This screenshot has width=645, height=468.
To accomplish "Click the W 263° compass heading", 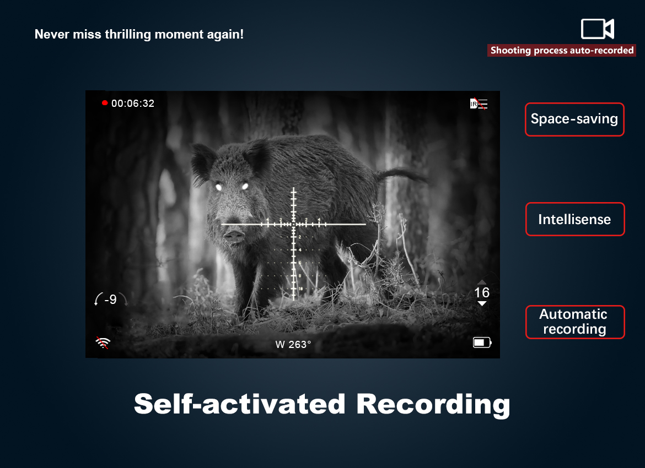I will [293, 344].
